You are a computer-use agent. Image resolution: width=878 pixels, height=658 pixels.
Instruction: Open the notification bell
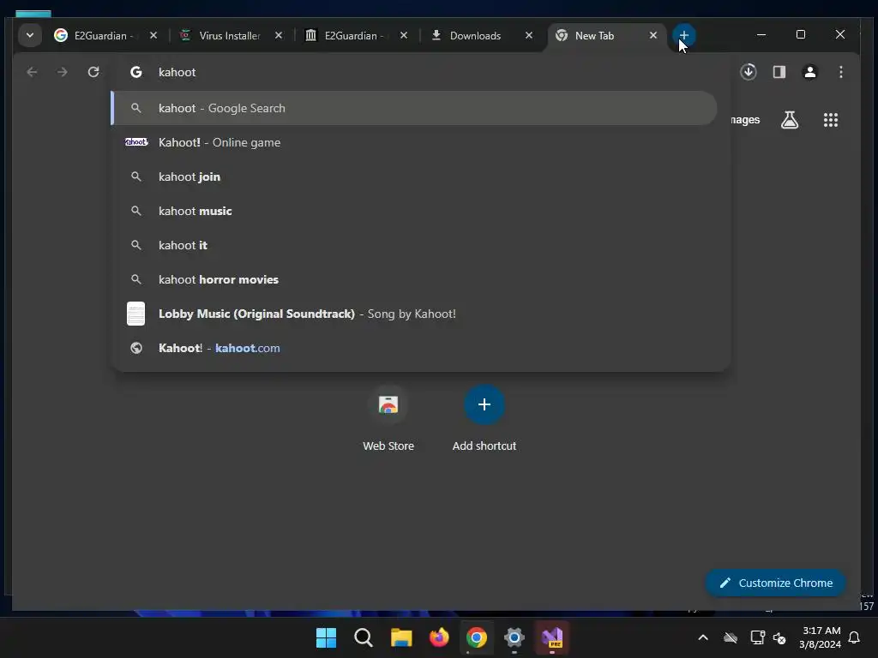click(854, 637)
